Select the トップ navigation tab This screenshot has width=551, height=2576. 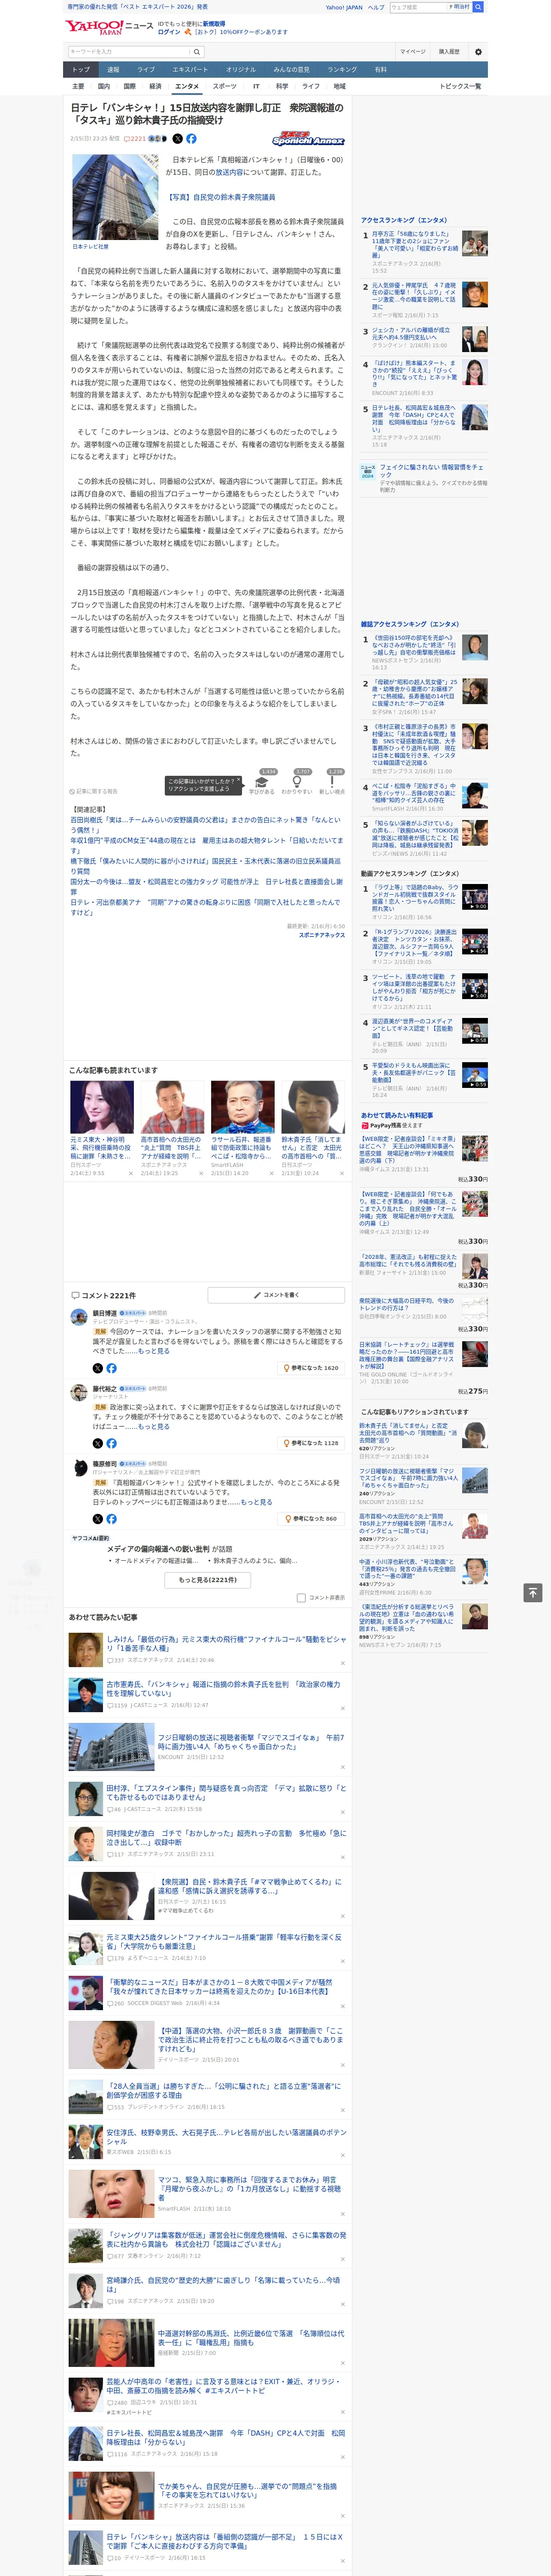(81, 70)
